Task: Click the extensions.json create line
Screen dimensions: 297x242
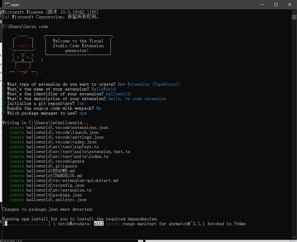Action: [59, 128]
